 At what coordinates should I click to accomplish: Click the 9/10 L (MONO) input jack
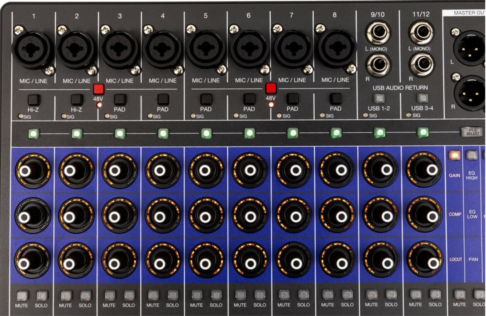378,33
